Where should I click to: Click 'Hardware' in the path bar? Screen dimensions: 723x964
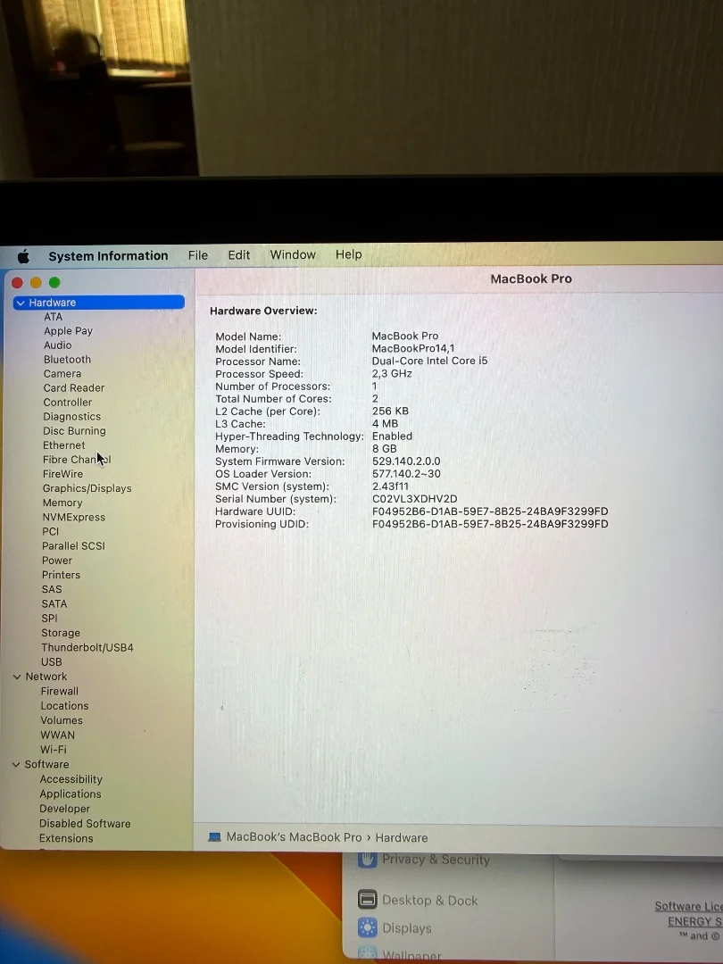(402, 837)
